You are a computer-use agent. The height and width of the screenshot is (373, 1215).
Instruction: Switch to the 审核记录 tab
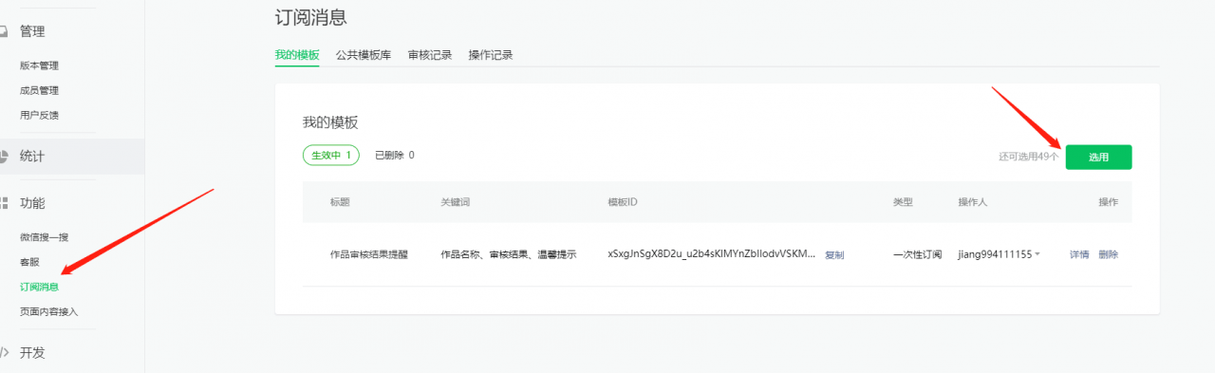click(430, 55)
